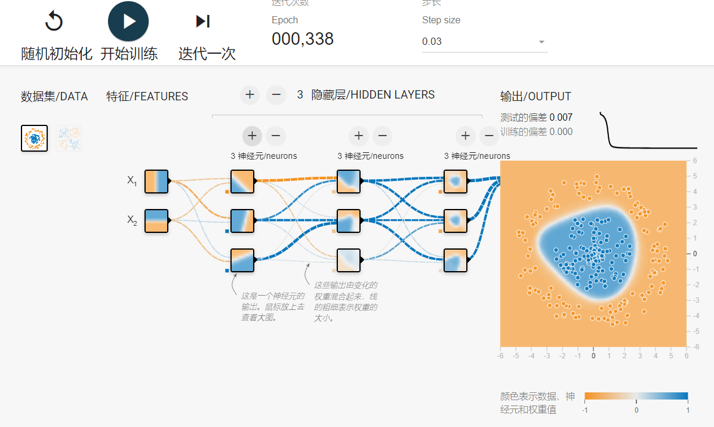Toggle the X1 input feature node
The width and height of the screenshot is (714, 427).
[157, 181]
